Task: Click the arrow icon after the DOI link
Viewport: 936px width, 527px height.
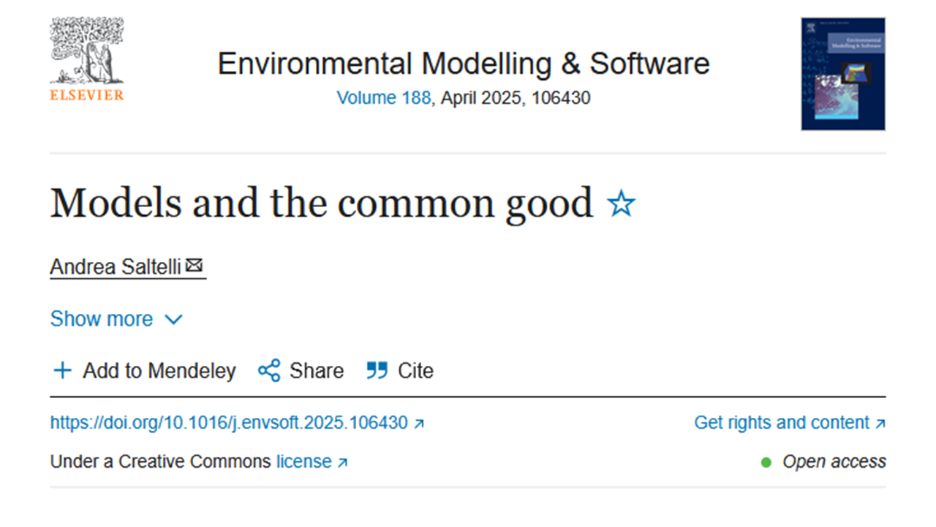Action: pos(419,424)
